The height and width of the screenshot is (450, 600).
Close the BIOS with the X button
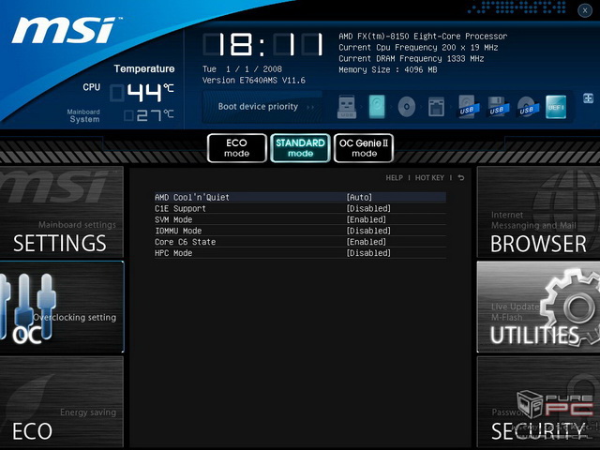pyautogui.click(x=585, y=10)
